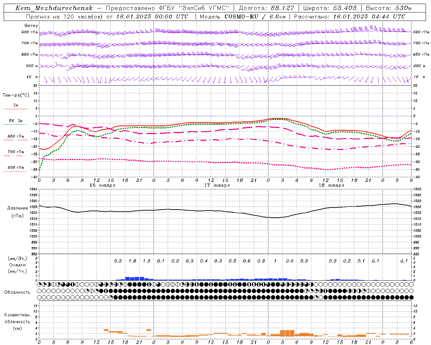Click 'Прогноз на 120 часа(ов)' forecast header
Image resolution: width=431 pixels, height=345 pixels.
tap(65, 17)
